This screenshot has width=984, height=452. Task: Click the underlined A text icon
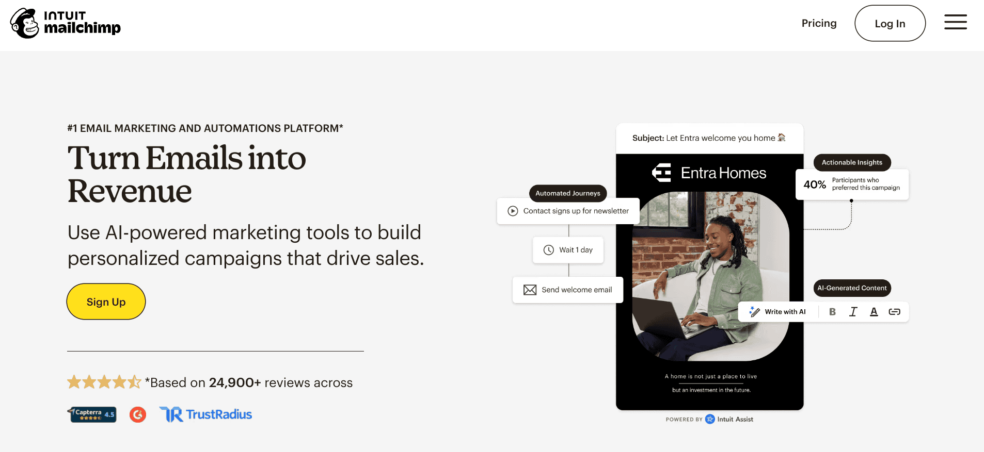[x=874, y=312]
